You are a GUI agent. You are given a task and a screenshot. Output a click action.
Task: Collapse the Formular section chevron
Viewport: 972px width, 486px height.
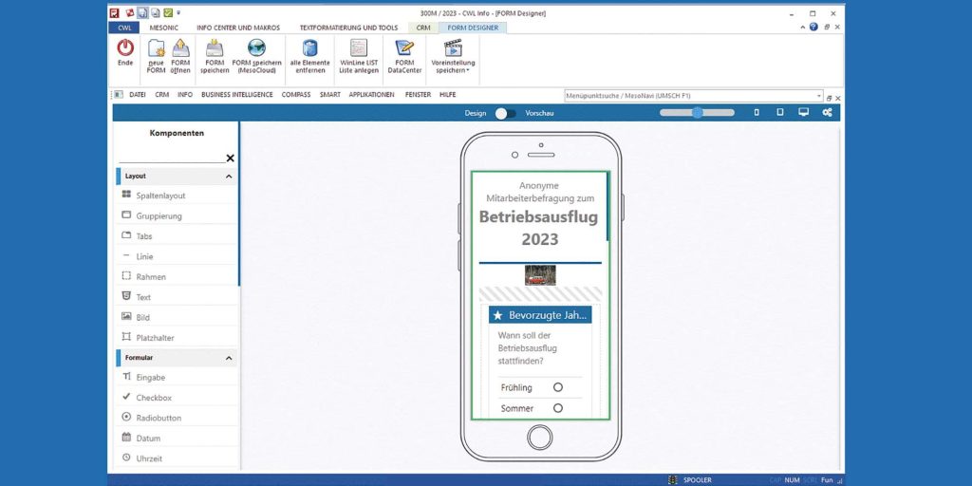click(x=229, y=358)
